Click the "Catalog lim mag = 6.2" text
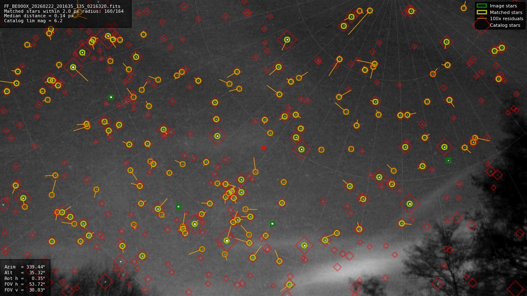This screenshot has height=296, width=527. pyautogui.click(x=33, y=21)
